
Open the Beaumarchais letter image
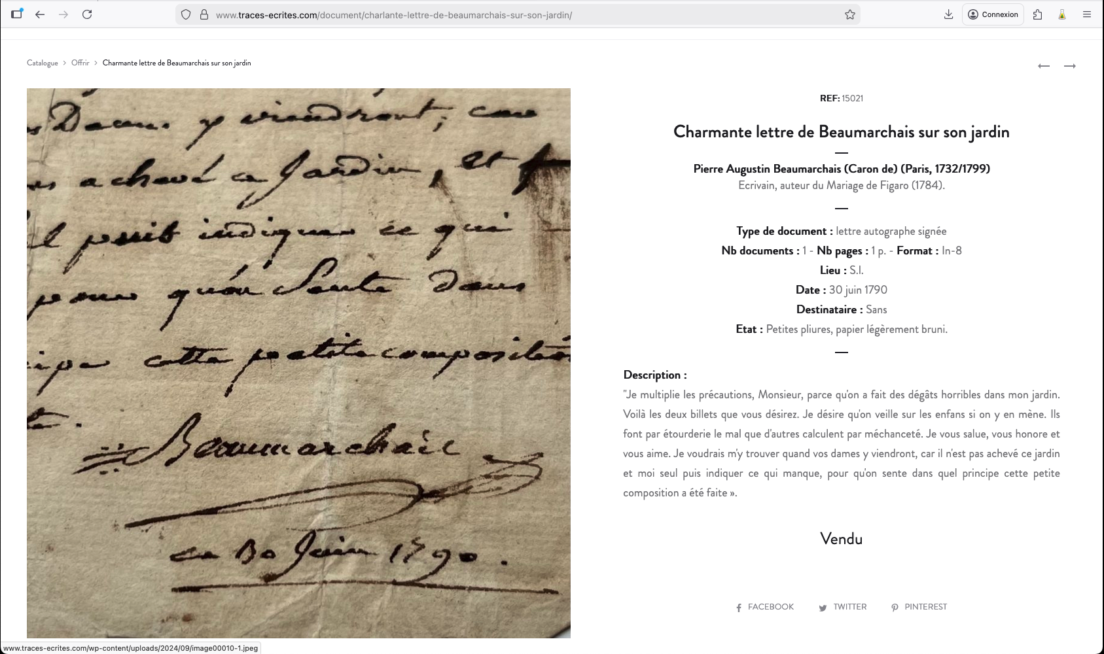pos(298,363)
